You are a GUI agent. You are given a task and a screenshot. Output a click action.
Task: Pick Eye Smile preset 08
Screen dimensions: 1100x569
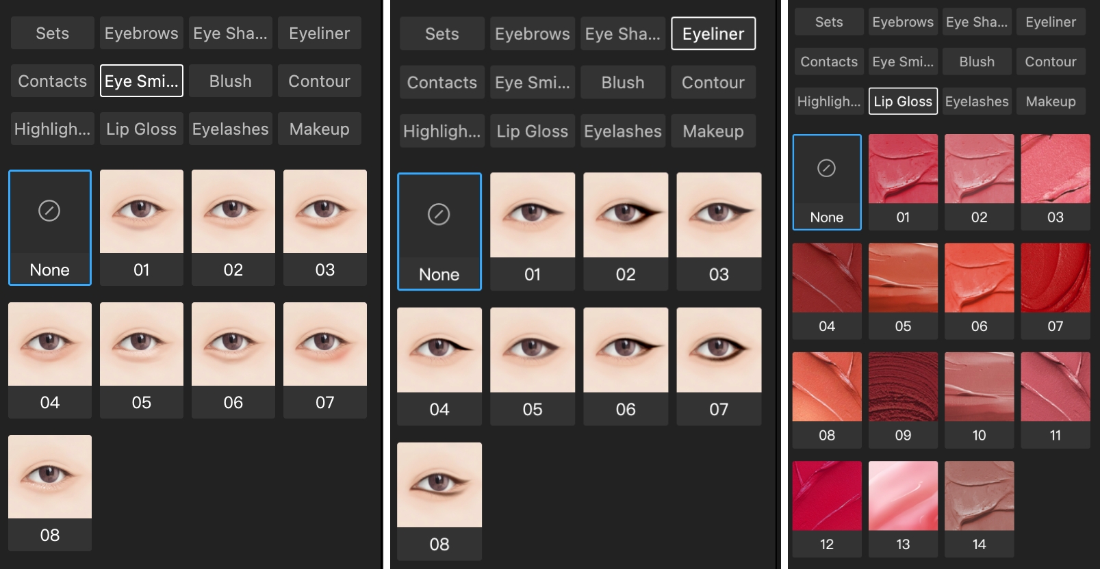pos(49,492)
